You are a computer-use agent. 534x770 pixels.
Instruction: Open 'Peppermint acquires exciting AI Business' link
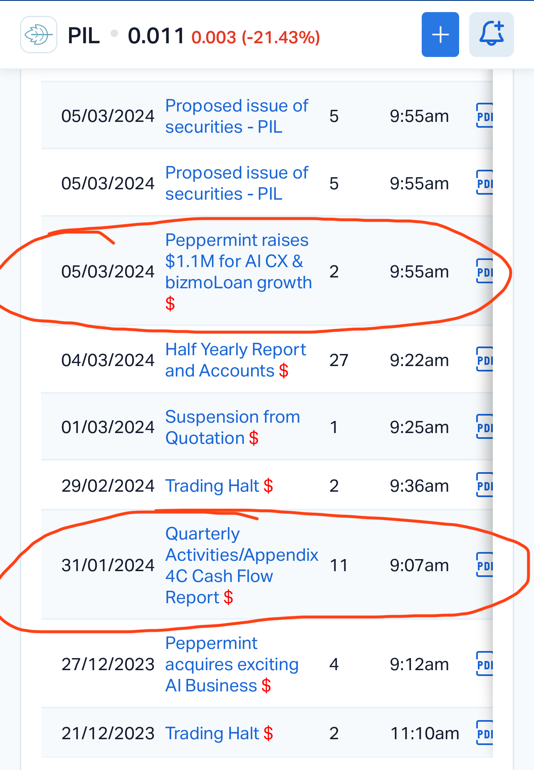[232, 664]
